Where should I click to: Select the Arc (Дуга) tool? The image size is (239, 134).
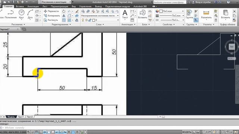tap(30, 14)
